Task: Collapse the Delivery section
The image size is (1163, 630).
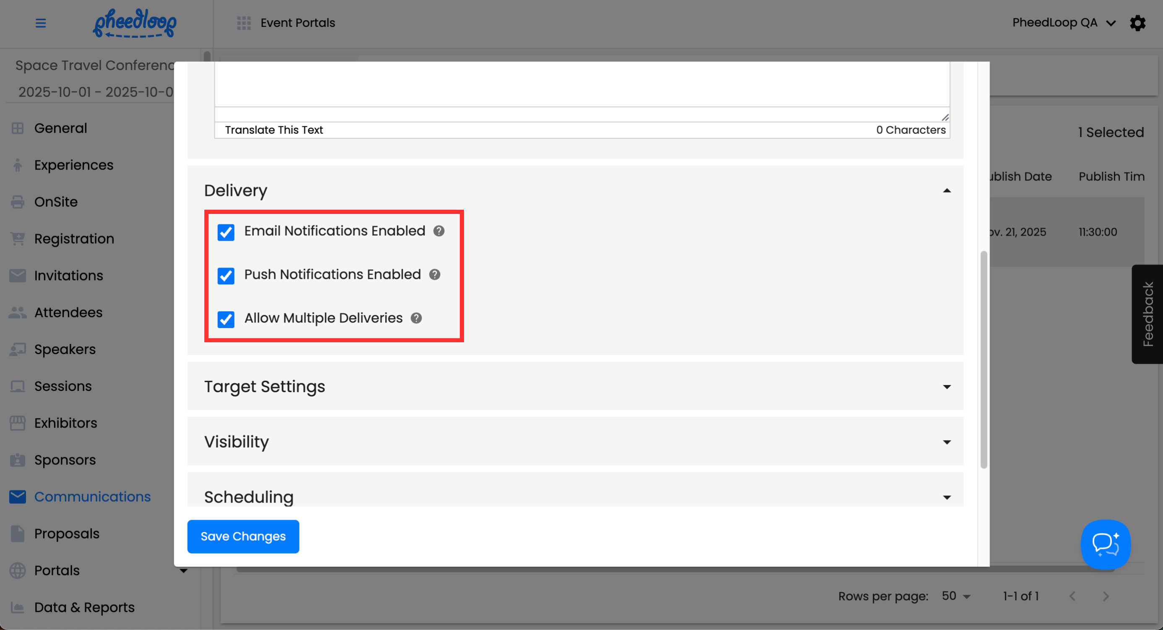Action: point(947,190)
